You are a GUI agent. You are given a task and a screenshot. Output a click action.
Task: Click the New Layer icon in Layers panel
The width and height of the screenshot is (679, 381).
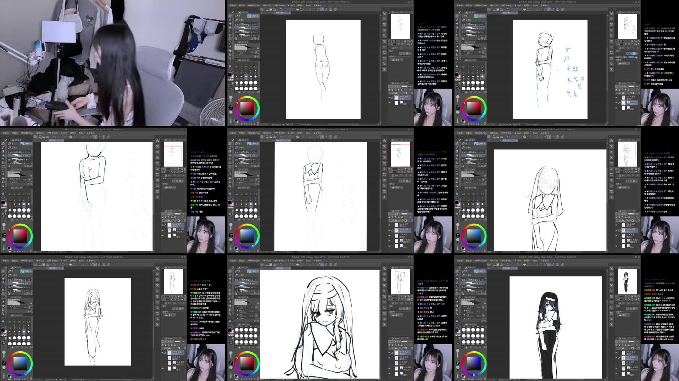pos(390,93)
